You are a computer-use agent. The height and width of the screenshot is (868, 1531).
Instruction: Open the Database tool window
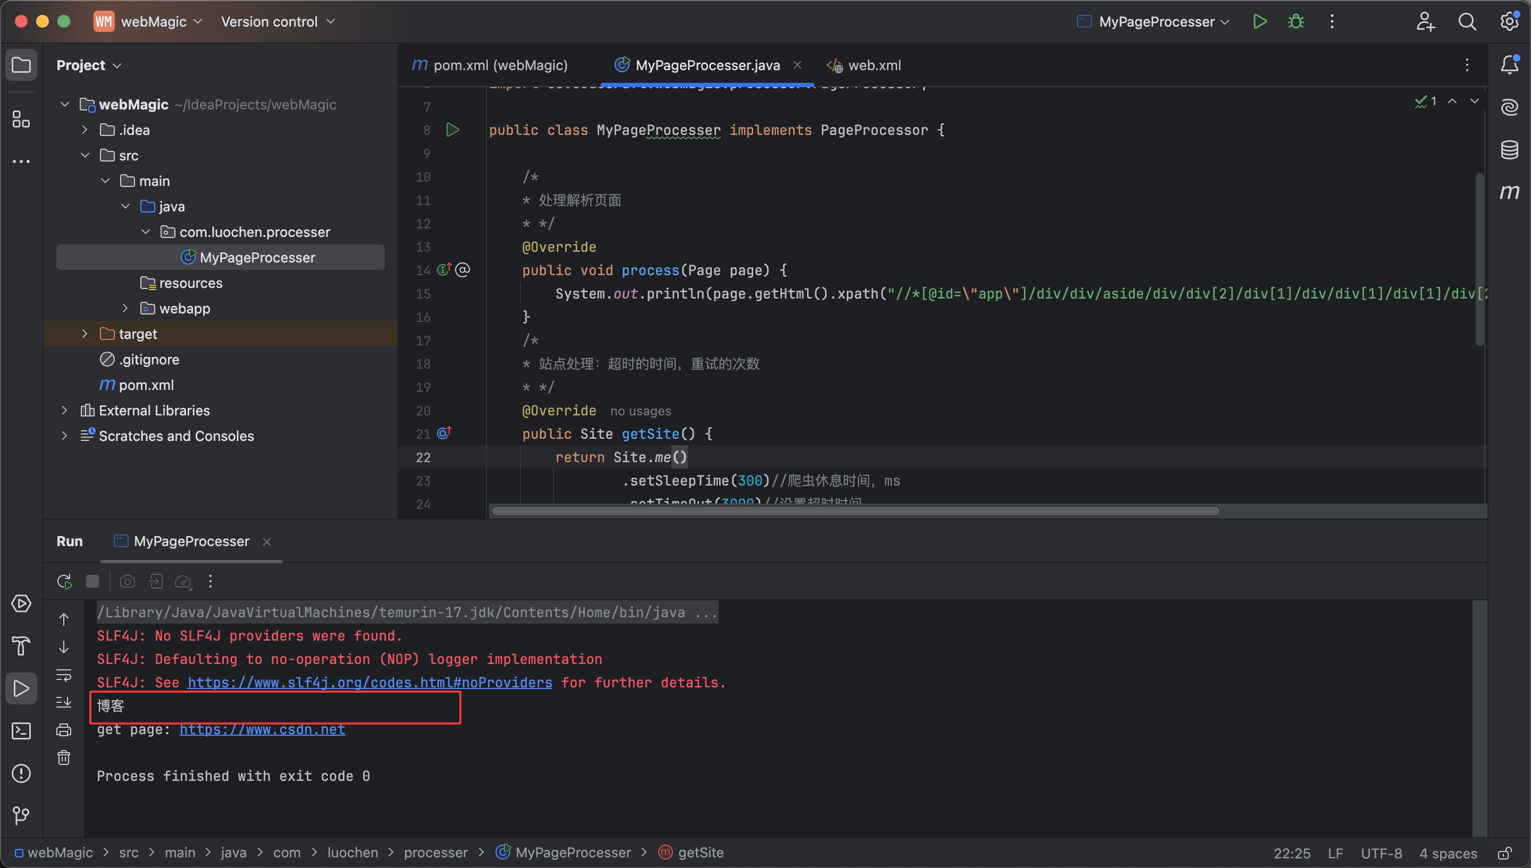1509,150
